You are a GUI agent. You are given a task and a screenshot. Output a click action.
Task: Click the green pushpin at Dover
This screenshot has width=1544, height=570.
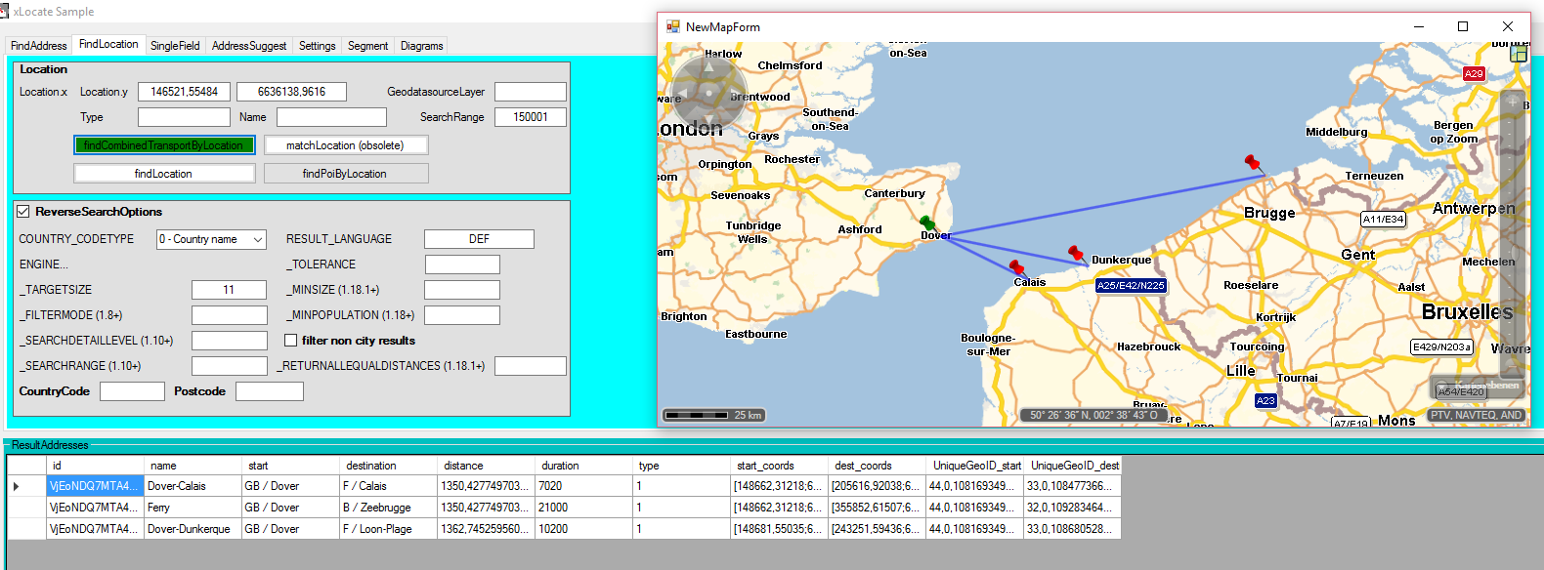click(927, 224)
